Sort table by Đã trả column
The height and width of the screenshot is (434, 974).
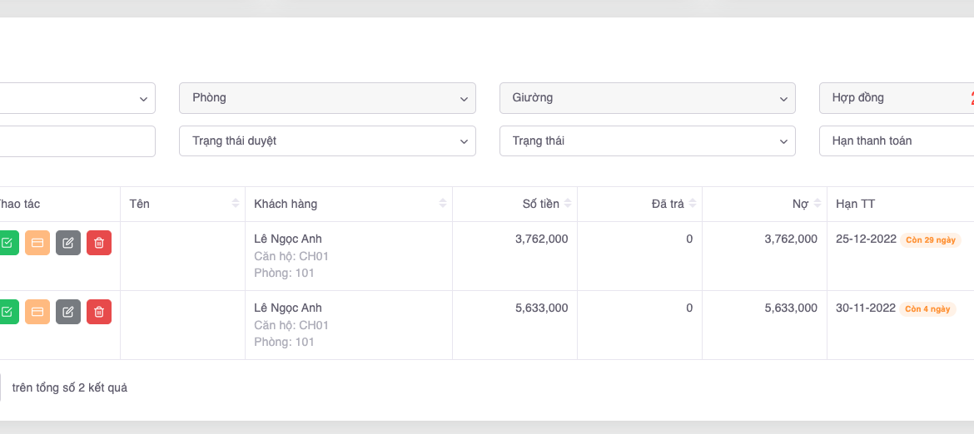click(693, 204)
